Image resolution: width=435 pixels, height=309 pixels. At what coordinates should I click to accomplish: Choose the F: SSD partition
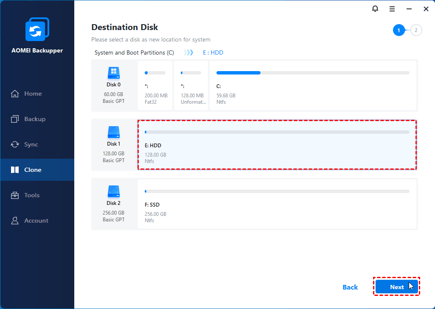(277, 204)
